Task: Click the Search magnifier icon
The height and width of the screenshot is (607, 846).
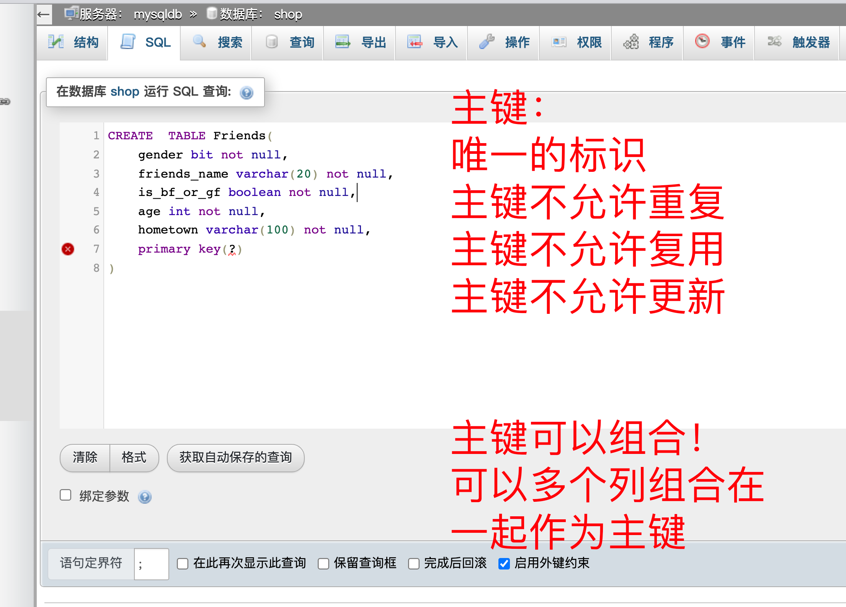Action: coord(199,41)
